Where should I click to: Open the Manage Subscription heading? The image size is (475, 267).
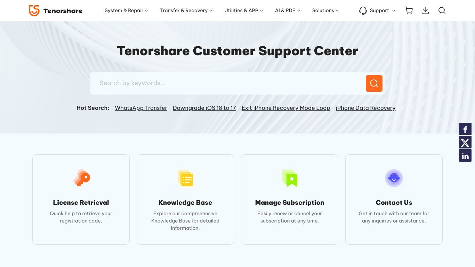tap(290, 202)
